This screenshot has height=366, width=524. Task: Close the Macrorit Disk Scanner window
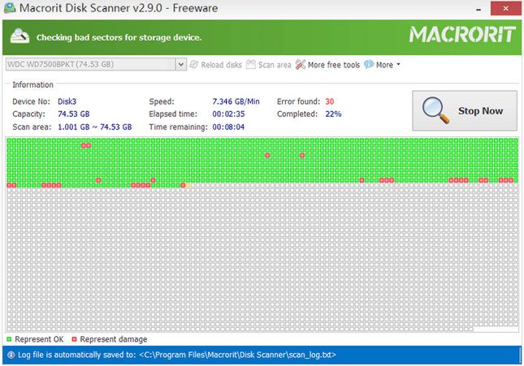click(505, 8)
